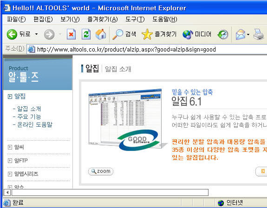The width and height of the screenshot is (267, 208).
Task: Open the 파일(F) menu
Action: tap(16, 19)
